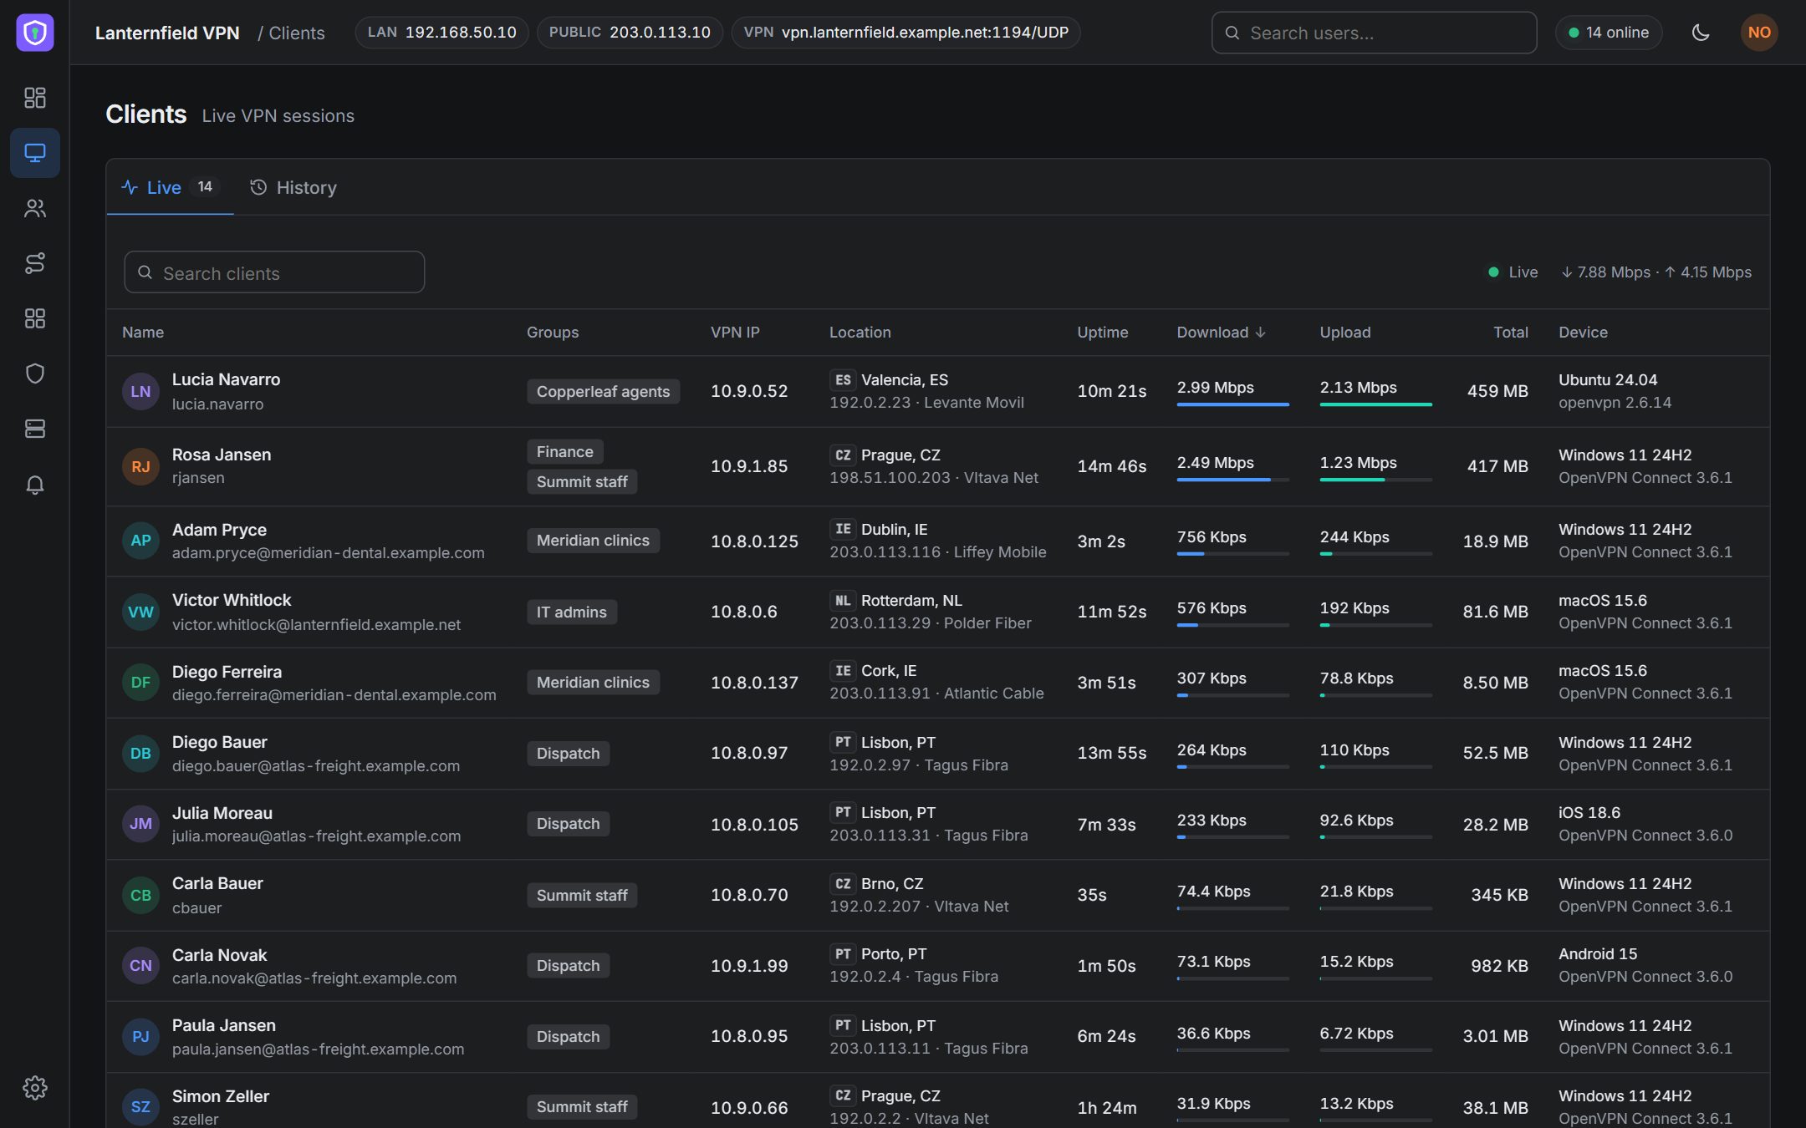This screenshot has height=1128, width=1806.
Task: Click Lucia Navarro's LN avatar
Action: pos(140,391)
